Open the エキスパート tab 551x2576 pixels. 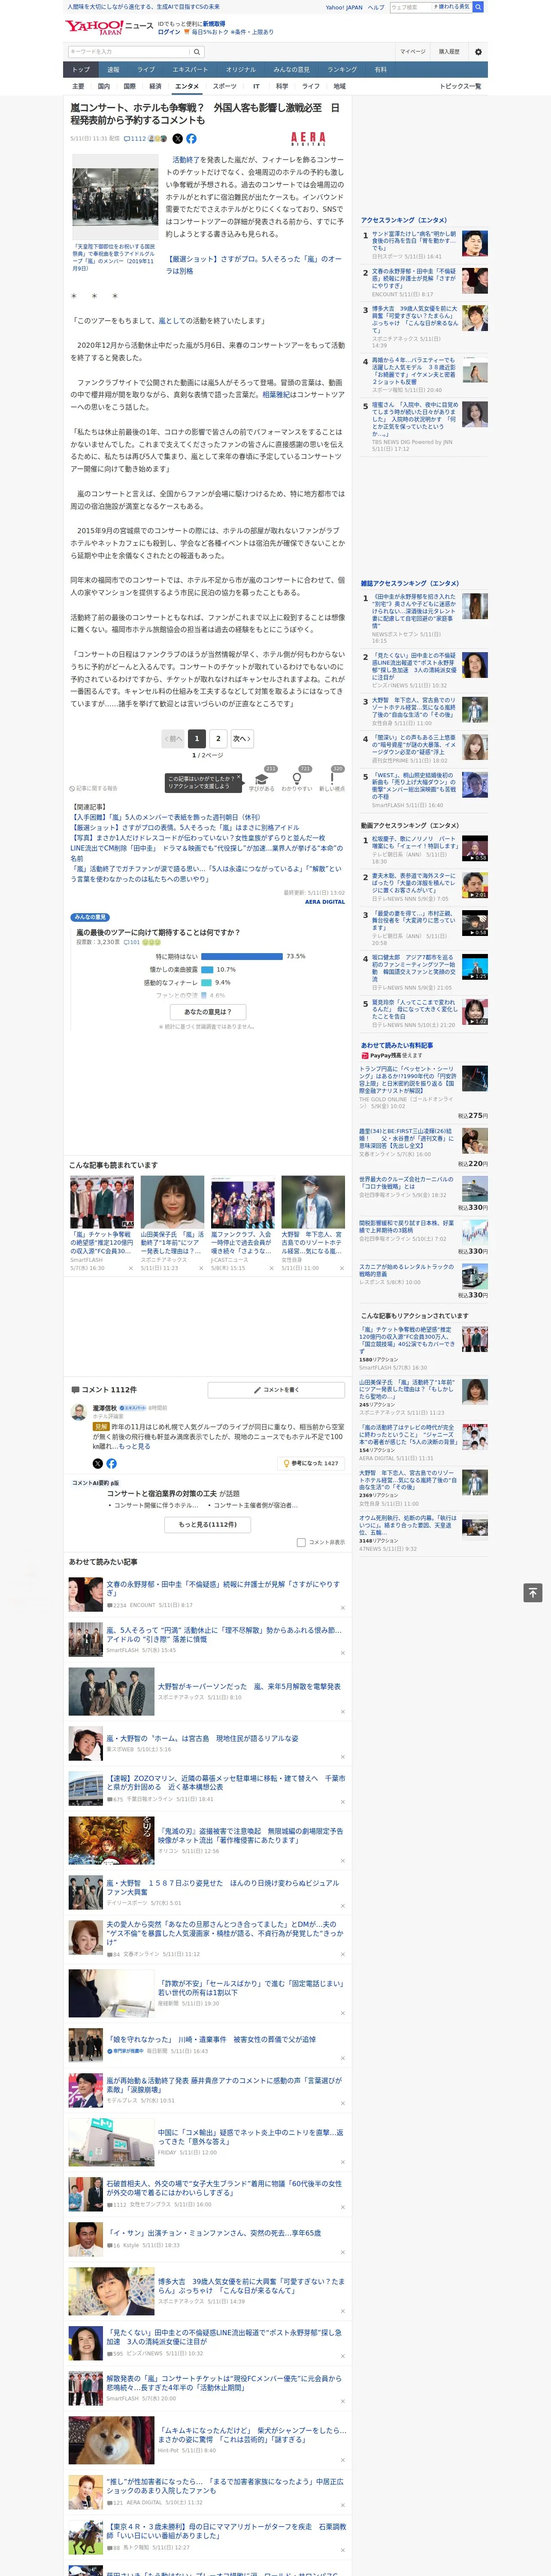(x=190, y=69)
